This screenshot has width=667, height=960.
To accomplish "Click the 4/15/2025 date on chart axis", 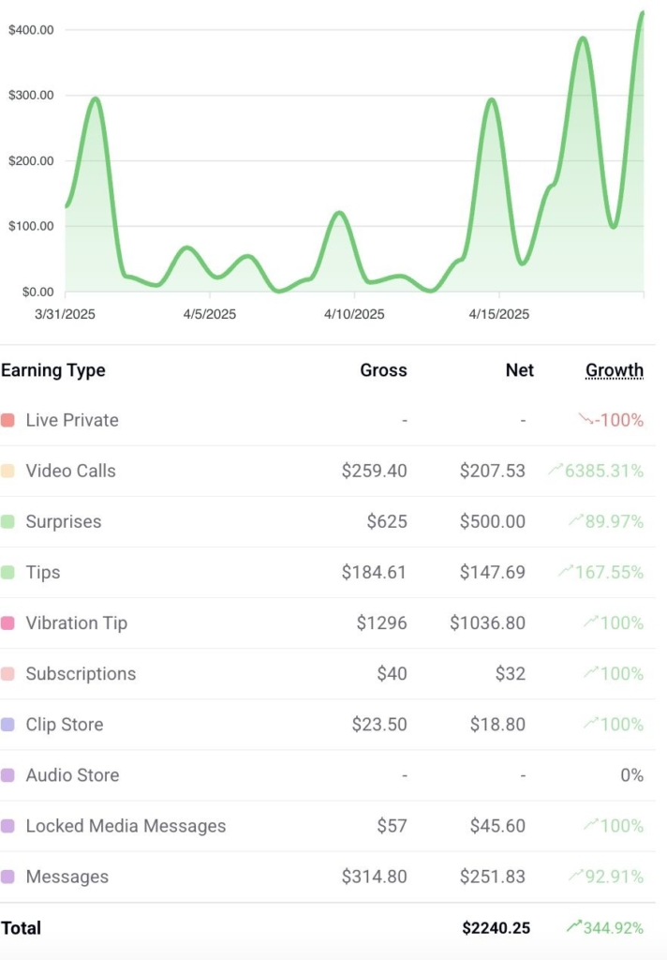I will [498, 314].
